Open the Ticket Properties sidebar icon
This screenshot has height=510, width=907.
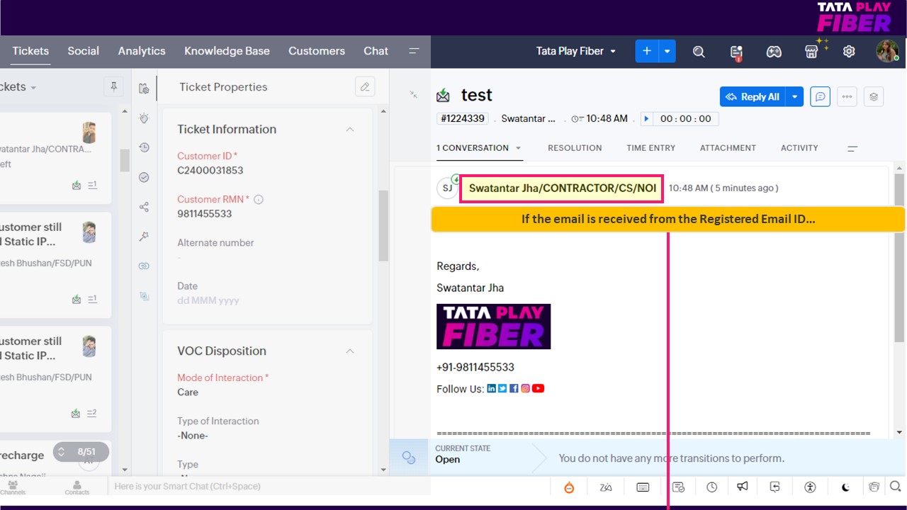tap(144, 89)
